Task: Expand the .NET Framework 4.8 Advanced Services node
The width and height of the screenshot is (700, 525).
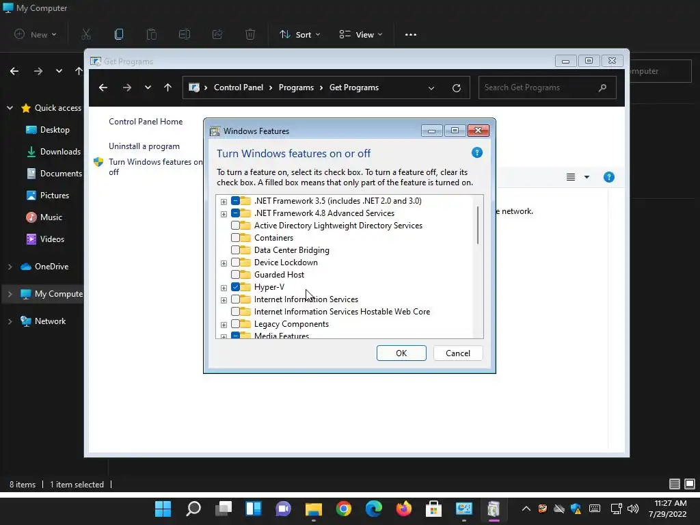Action: point(224,214)
